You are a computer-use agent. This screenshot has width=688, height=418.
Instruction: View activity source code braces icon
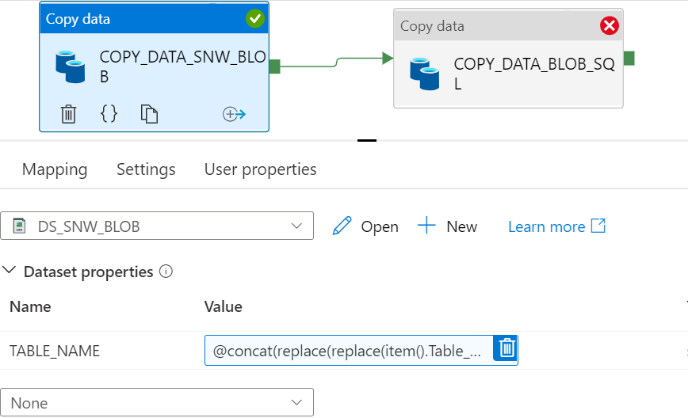109,114
